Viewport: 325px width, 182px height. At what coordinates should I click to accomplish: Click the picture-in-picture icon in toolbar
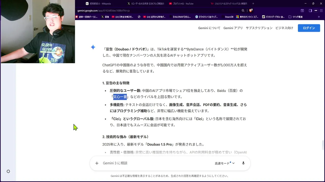click(302, 11)
